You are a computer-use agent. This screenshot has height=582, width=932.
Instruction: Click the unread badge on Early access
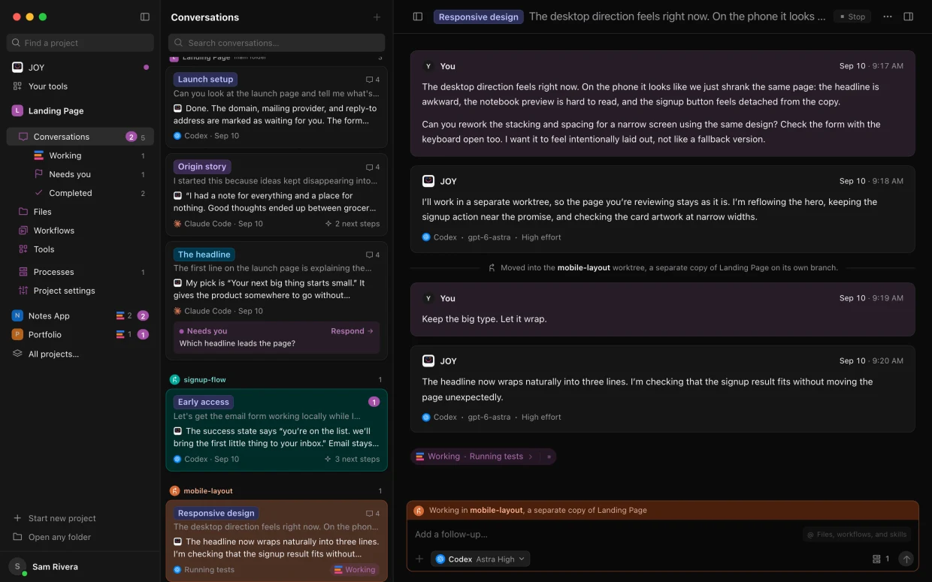tap(374, 402)
